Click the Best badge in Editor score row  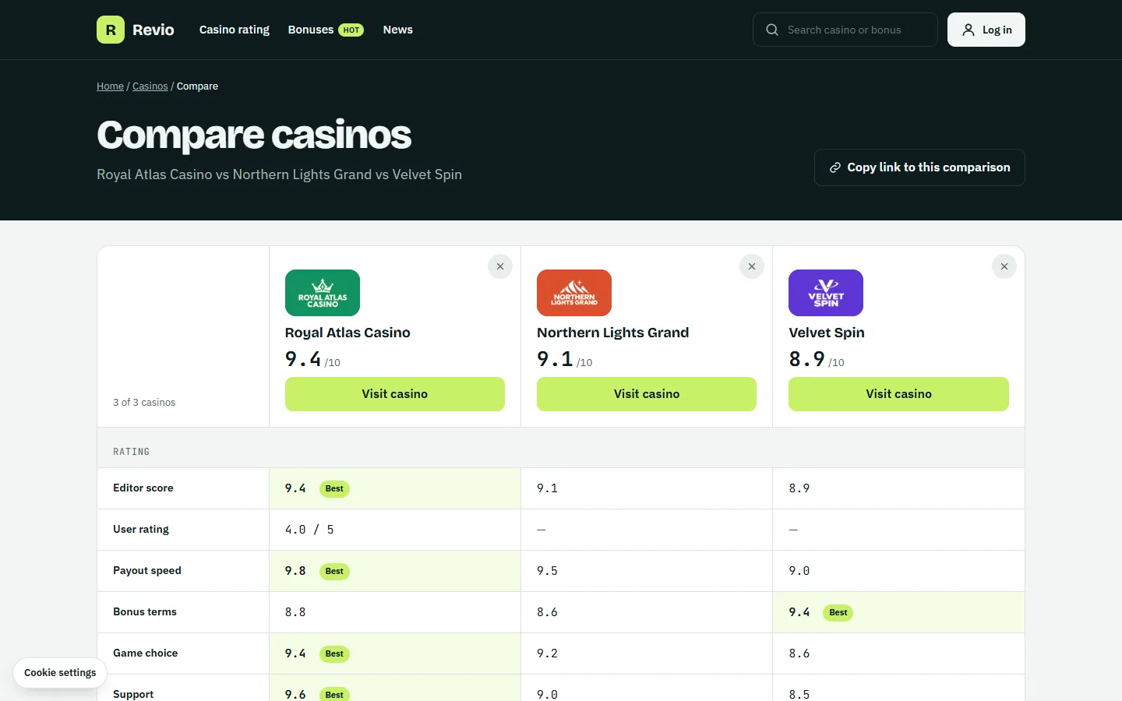pyautogui.click(x=334, y=489)
